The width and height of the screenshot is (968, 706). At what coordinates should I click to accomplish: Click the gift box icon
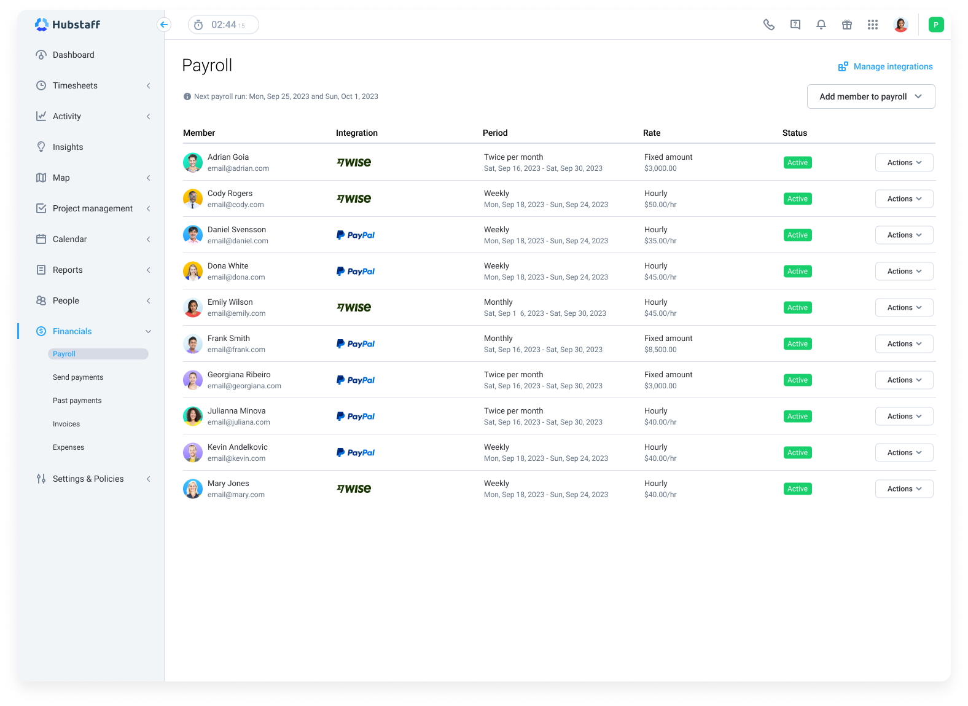(846, 25)
